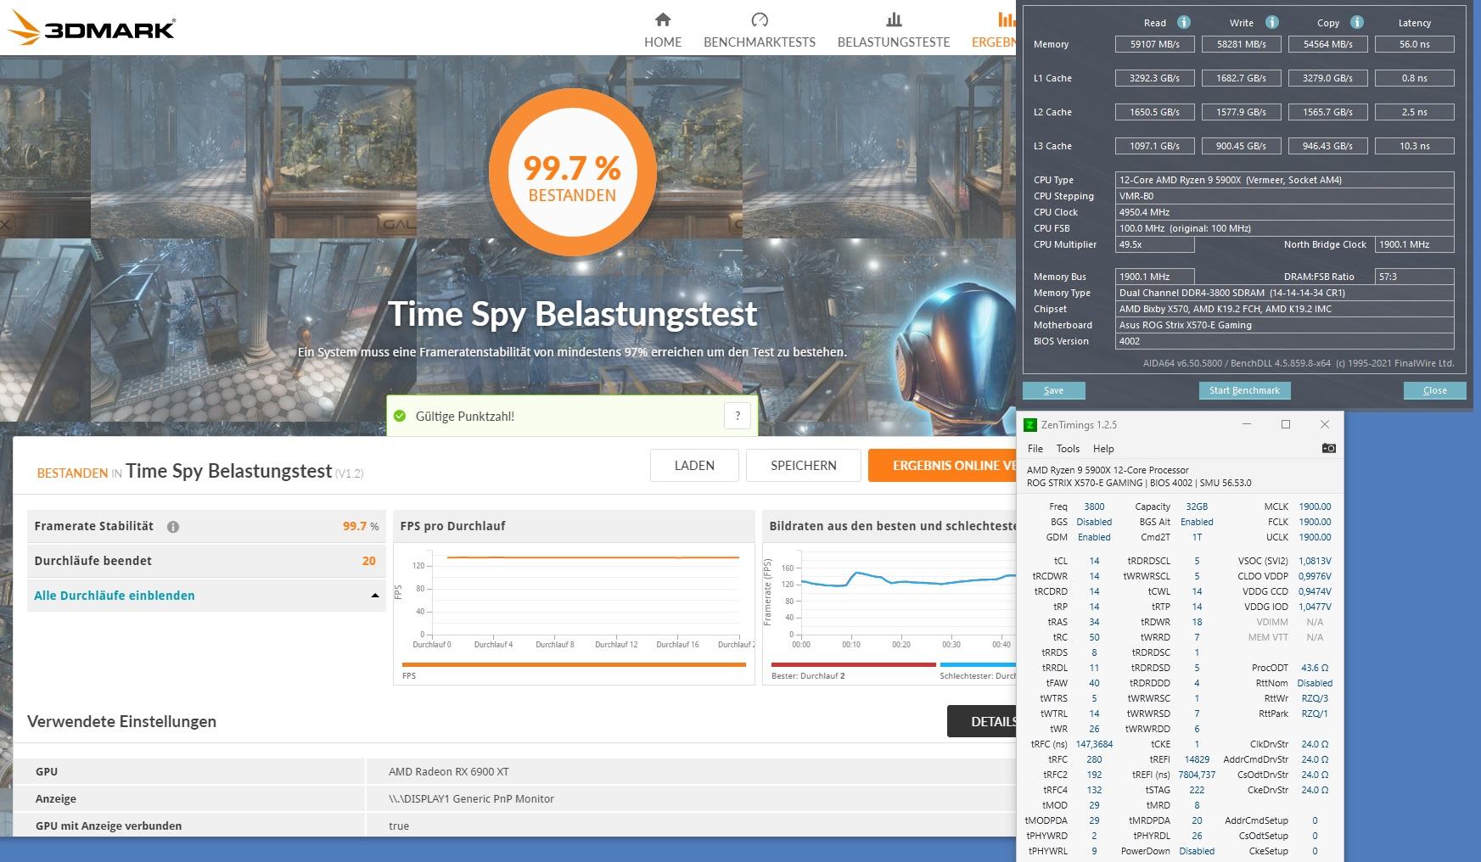
Task: Click the BIOS Version 4002 field
Action: (x=1285, y=341)
